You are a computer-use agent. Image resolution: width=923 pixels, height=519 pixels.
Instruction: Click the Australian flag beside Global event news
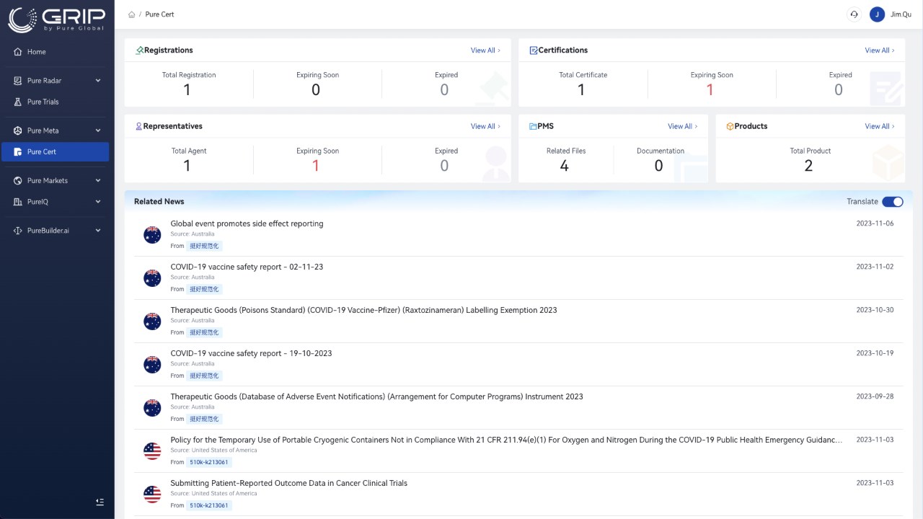(x=152, y=234)
